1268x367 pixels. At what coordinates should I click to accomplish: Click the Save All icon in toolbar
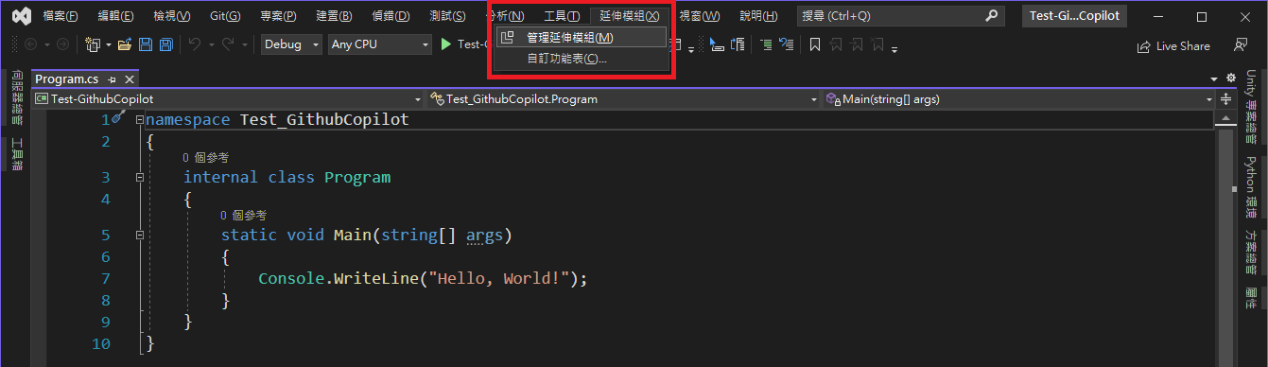coord(166,44)
